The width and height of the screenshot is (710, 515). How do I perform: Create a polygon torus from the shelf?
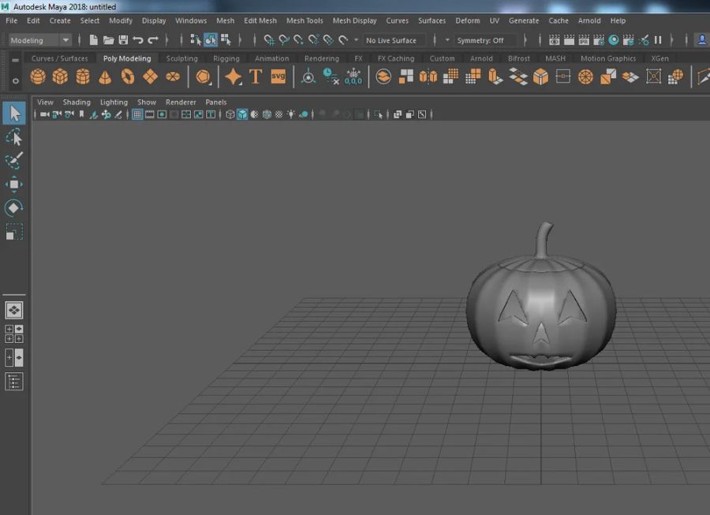[x=127, y=77]
